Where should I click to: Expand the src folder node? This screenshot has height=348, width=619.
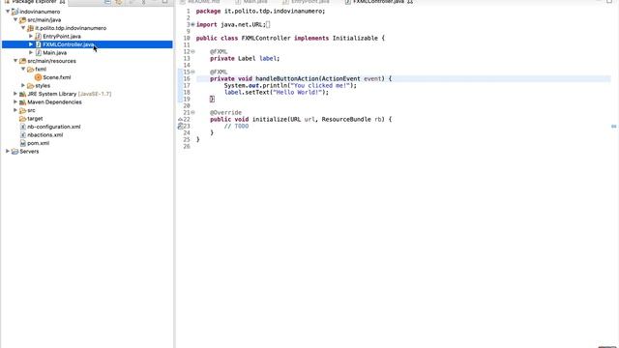pos(15,110)
